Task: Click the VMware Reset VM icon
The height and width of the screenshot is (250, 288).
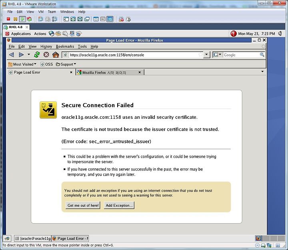Action: [x=29, y=19]
